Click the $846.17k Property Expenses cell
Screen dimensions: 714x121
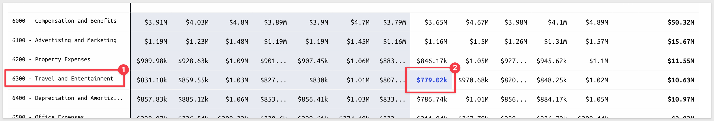(432, 61)
